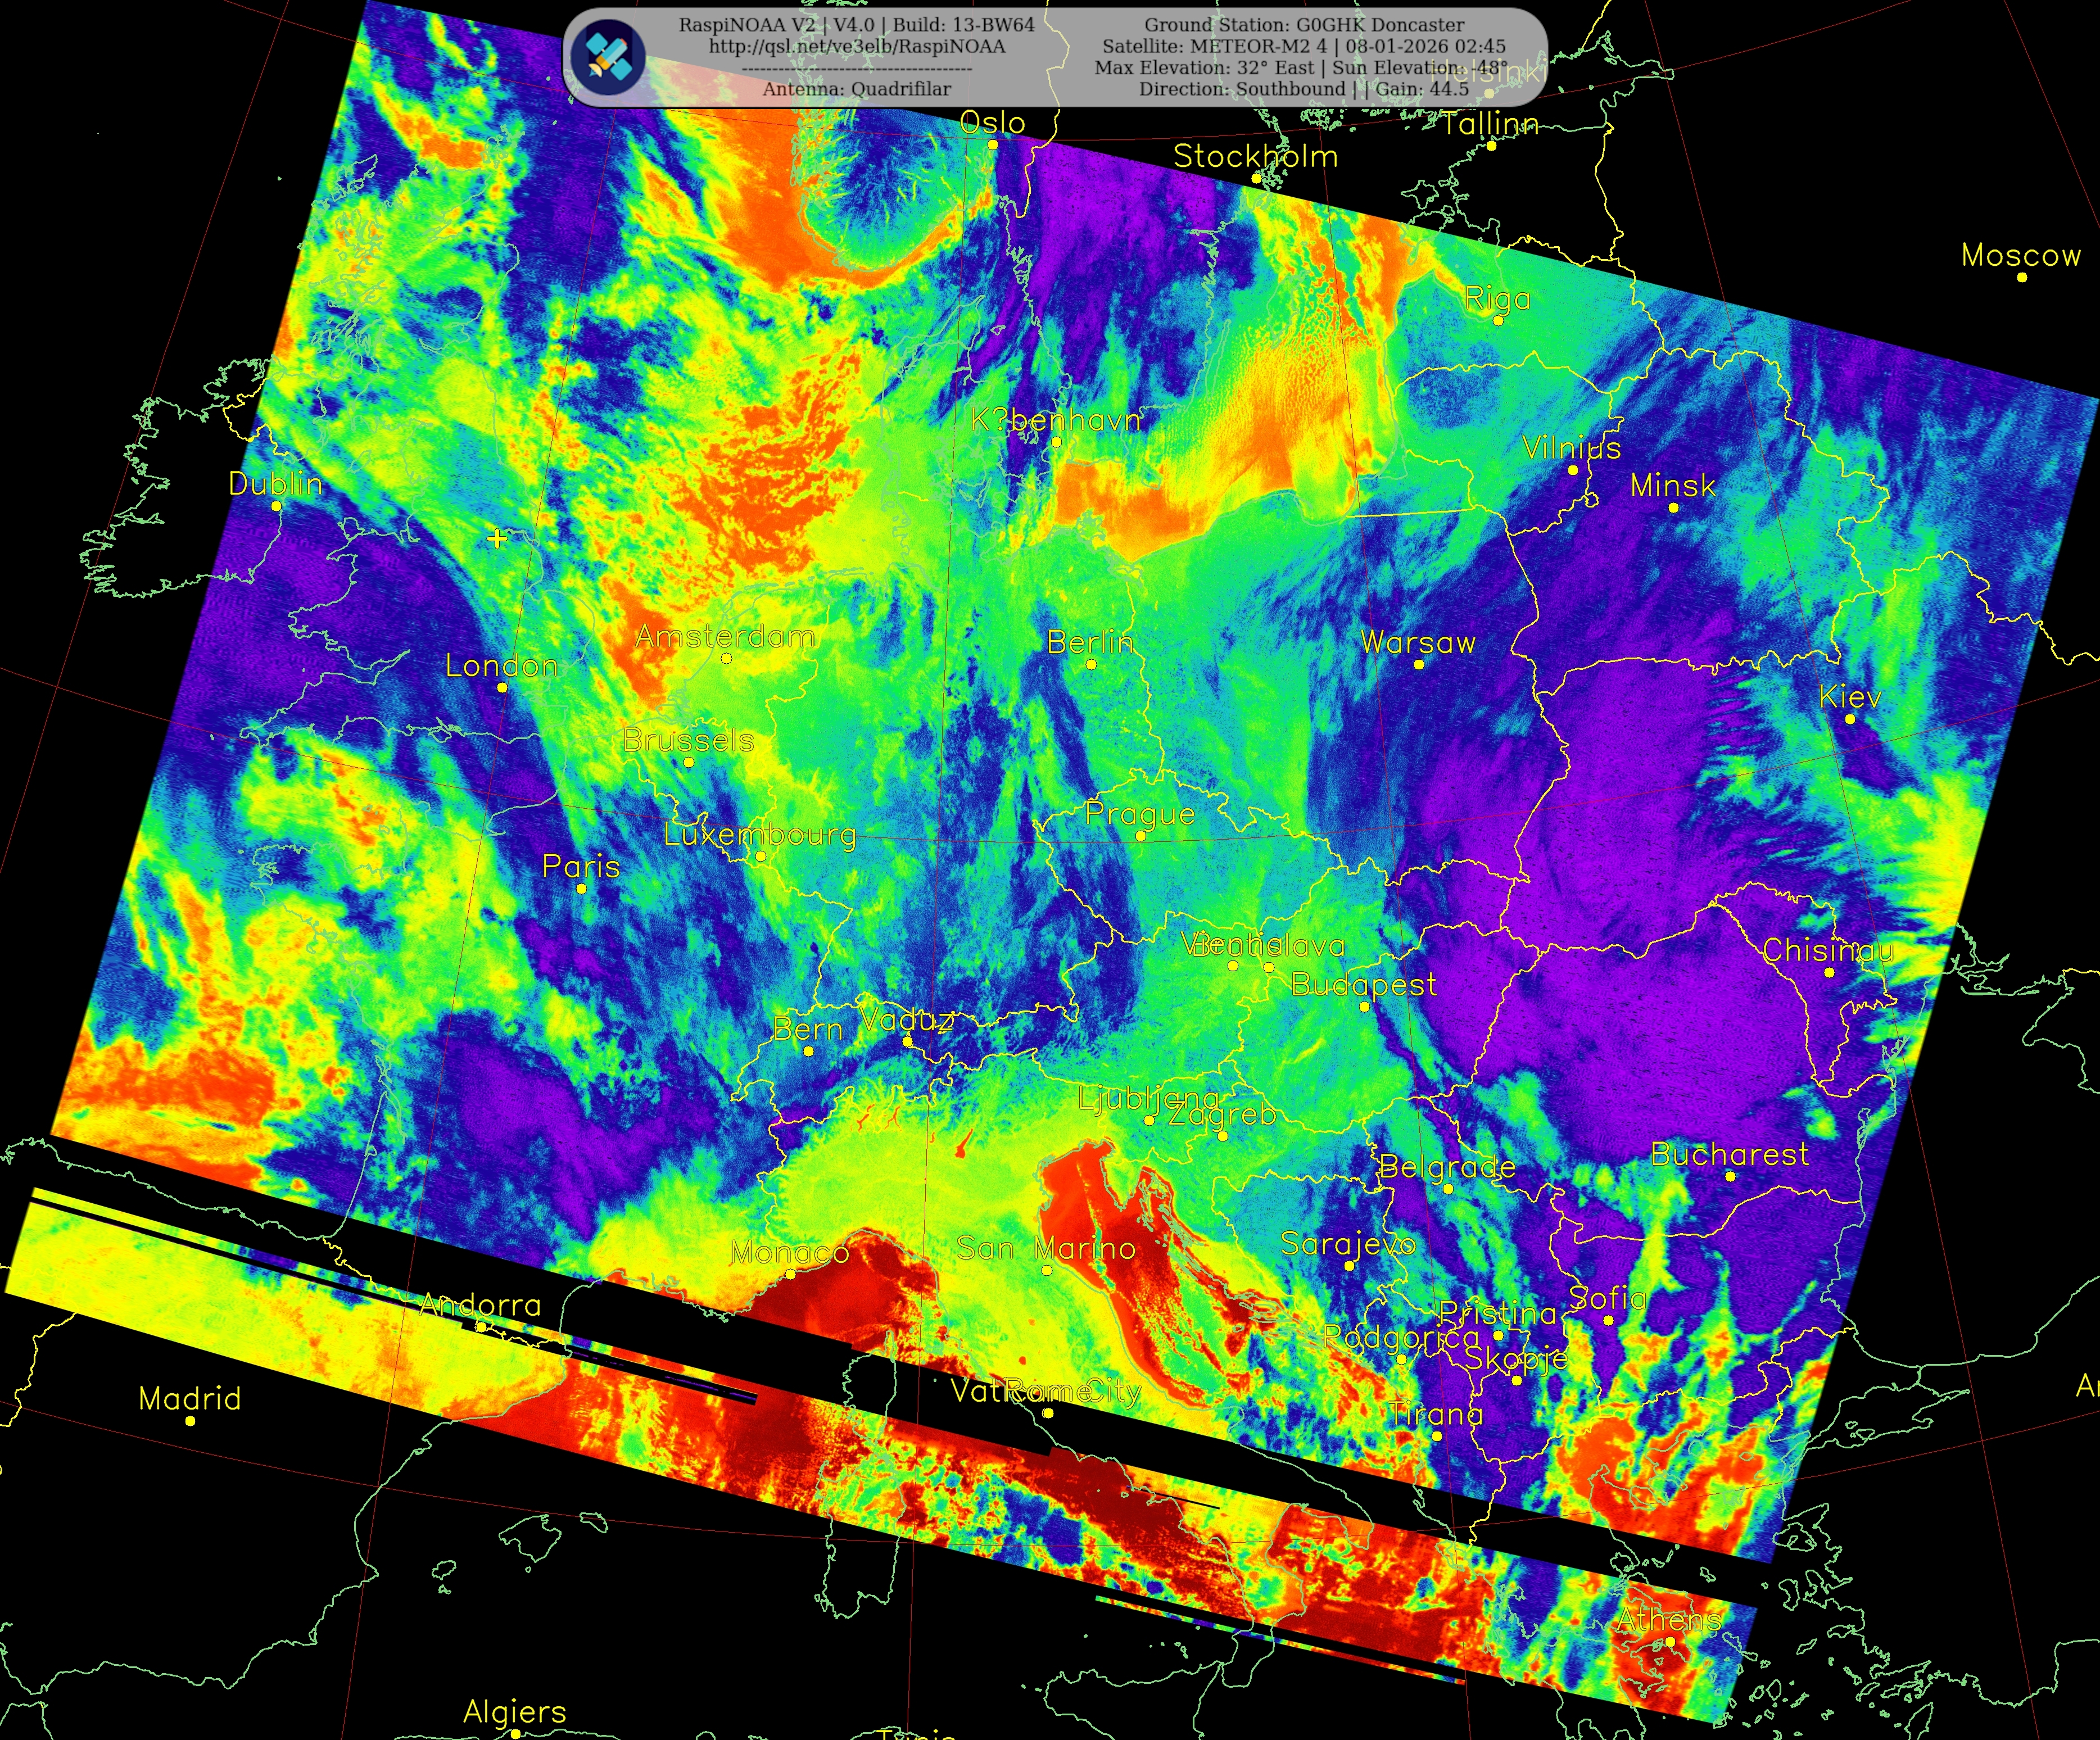Select the Paris city label
Viewport: 2100px width, 1740px height.
581,866
